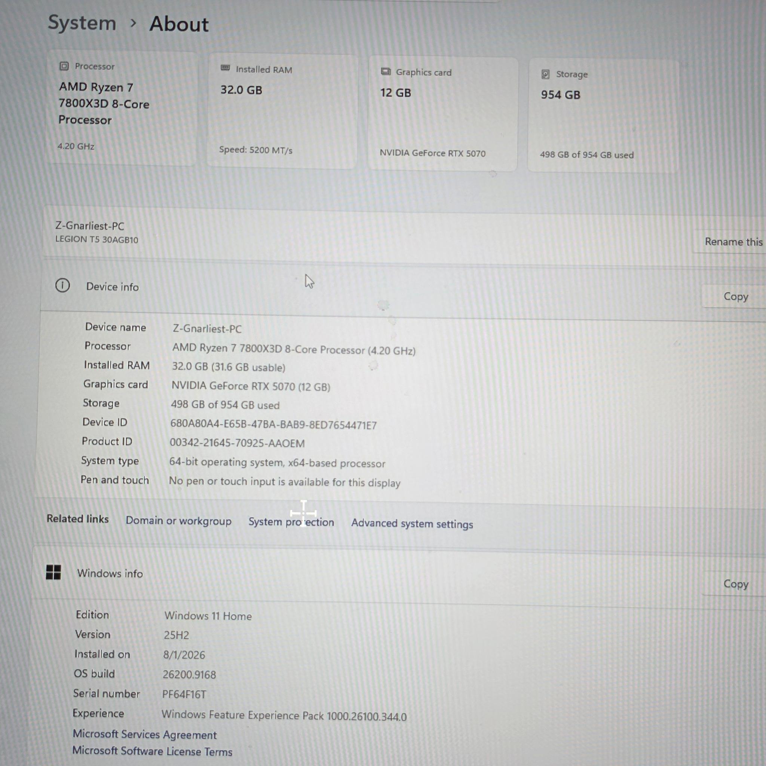
Task: Click the Z-Gnarliest-PC name above LEGION T5
Action: [90, 226]
